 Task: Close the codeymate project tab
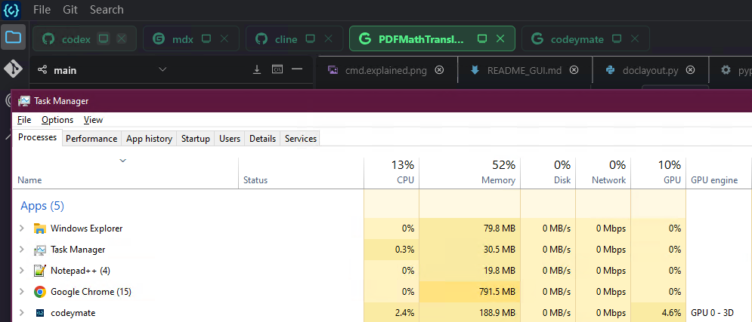(x=635, y=38)
